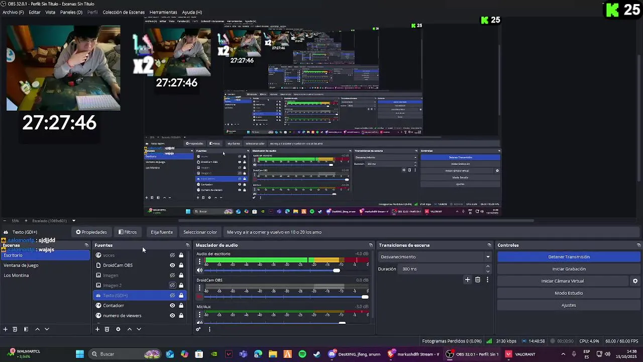This screenshot has width=643, height=362.
Task: Show the Imagen source with the eye toggle
Action: 172,276
